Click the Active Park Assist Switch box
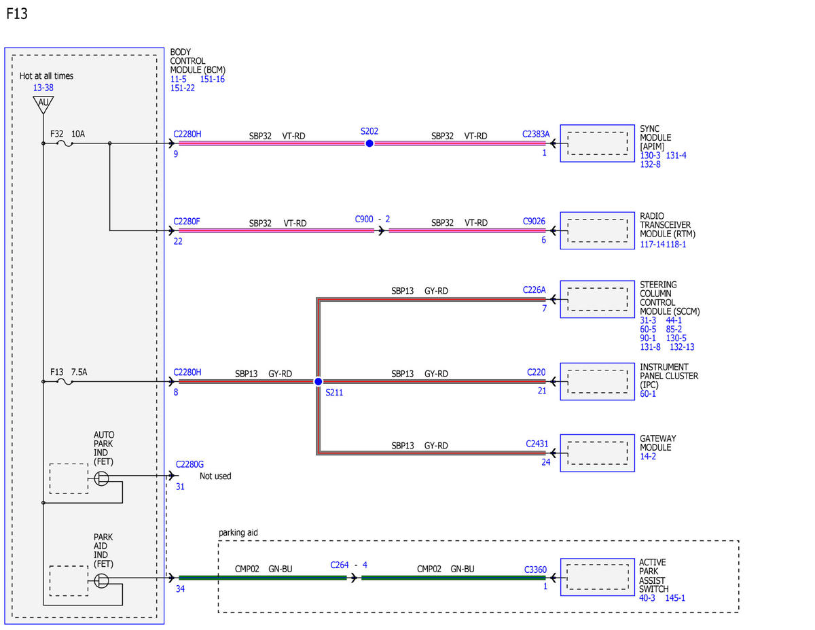The image size is (815, 630). point(597,577)
